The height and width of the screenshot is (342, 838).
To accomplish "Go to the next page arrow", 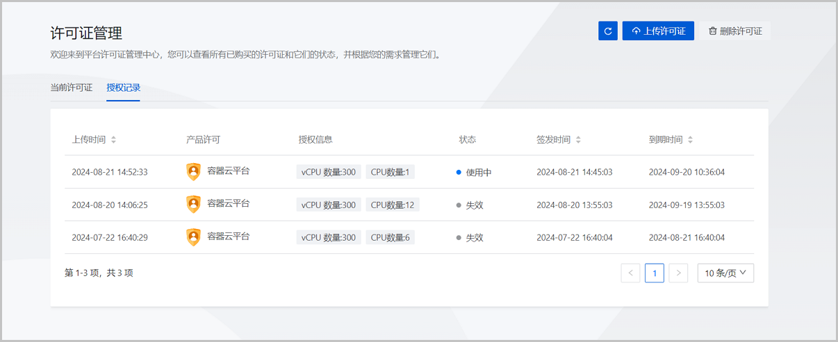I will click(678, 273).
